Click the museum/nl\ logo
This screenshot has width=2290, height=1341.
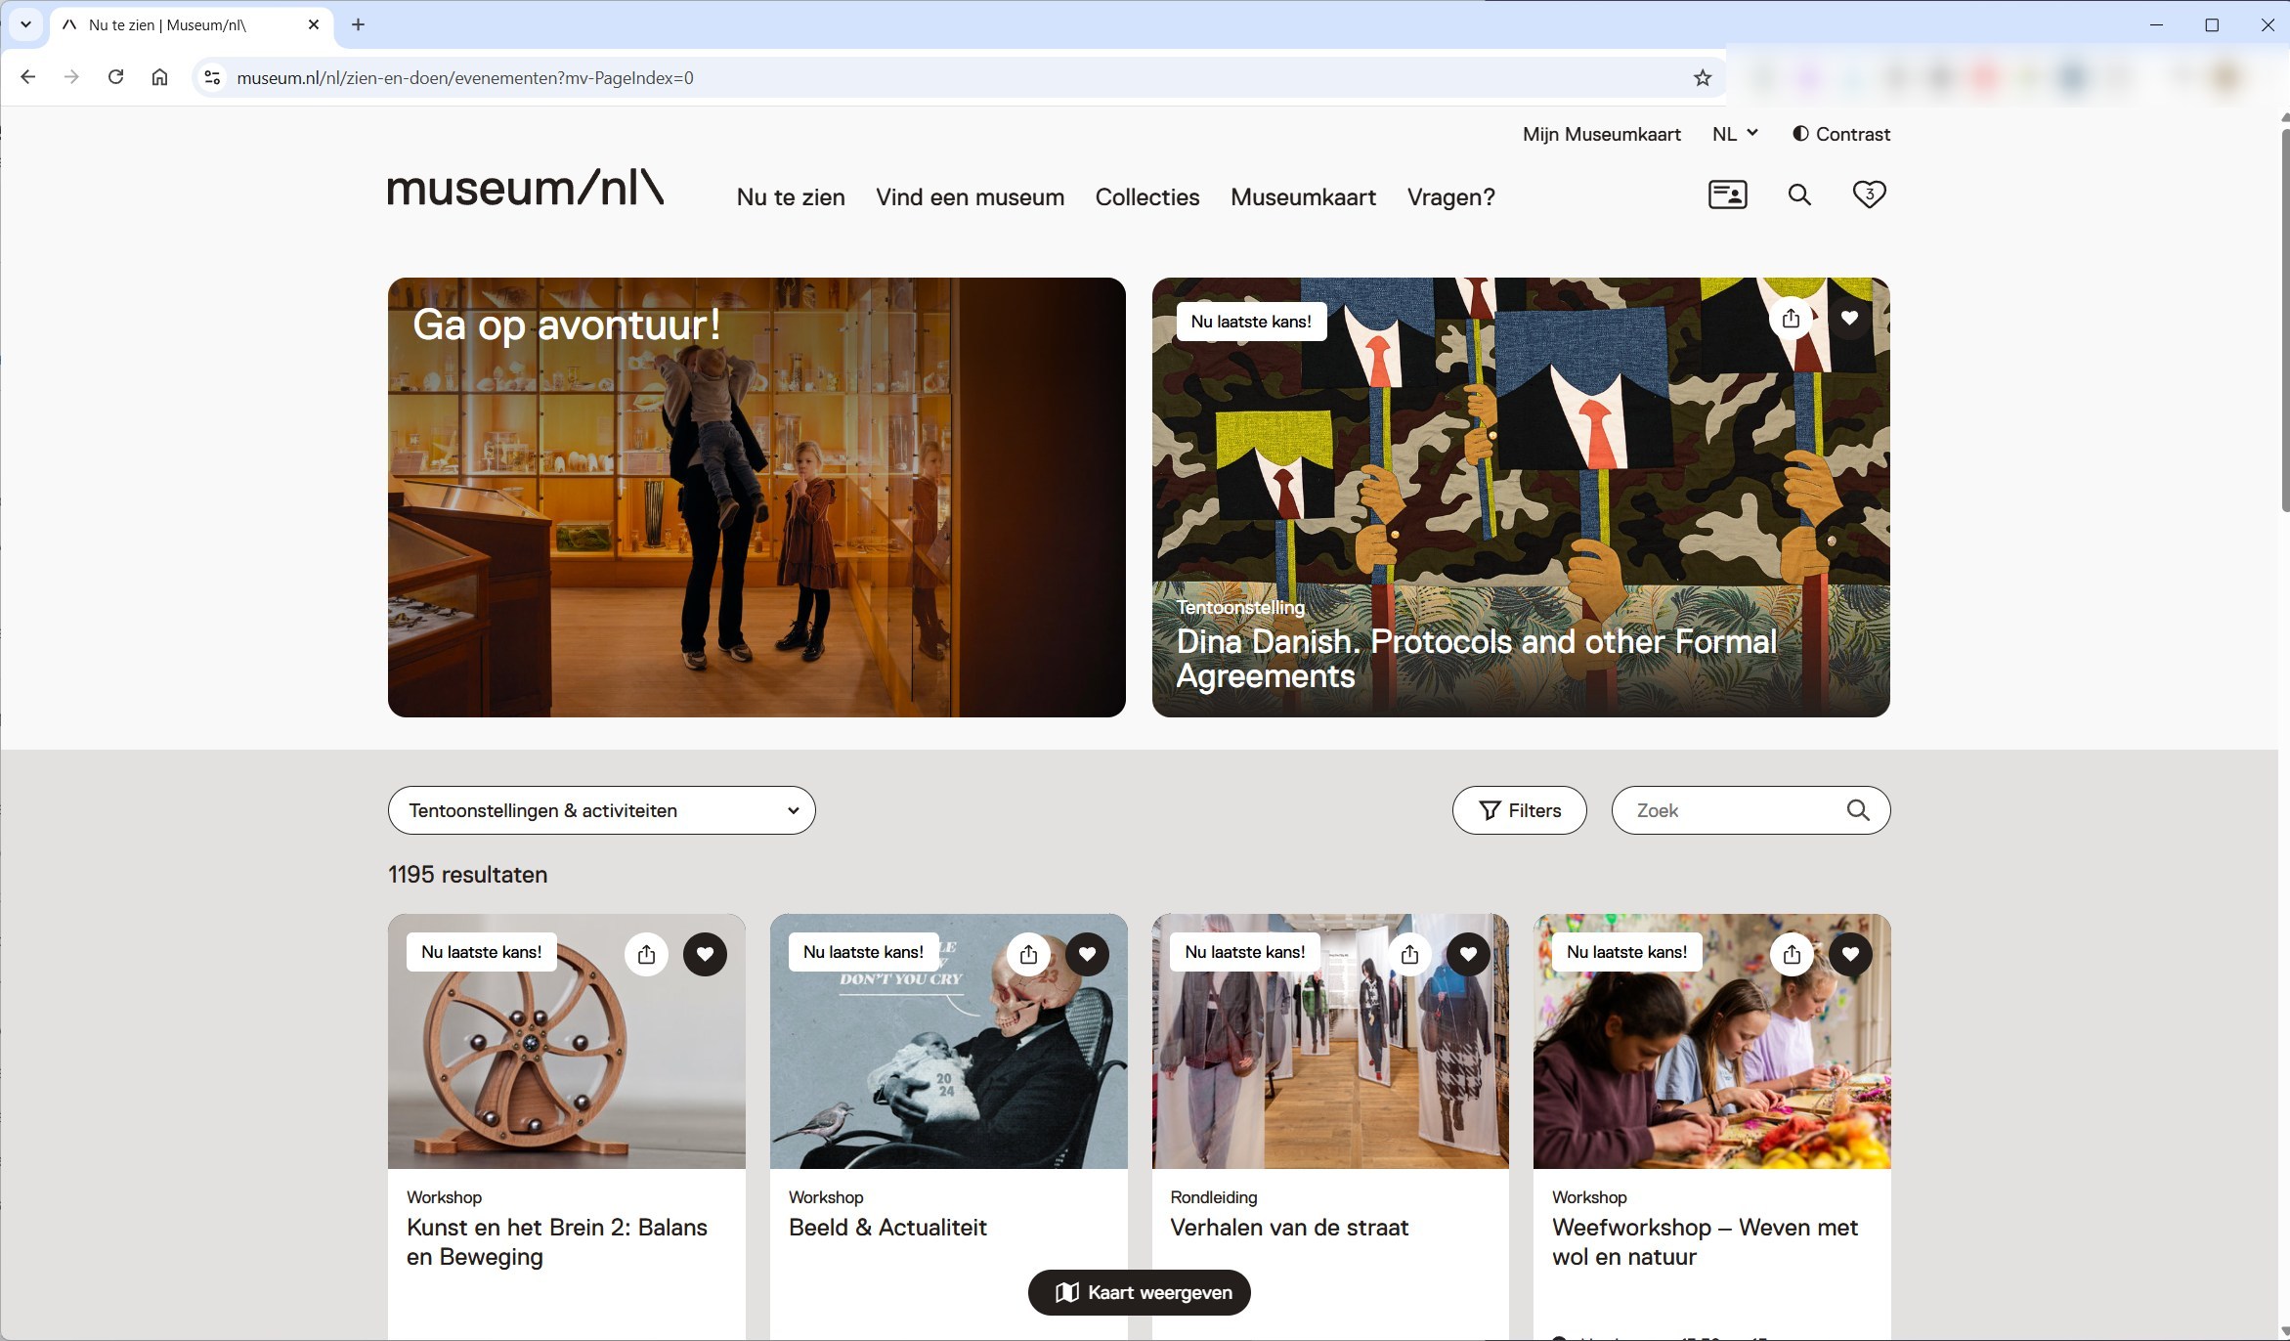pos(526,187)
